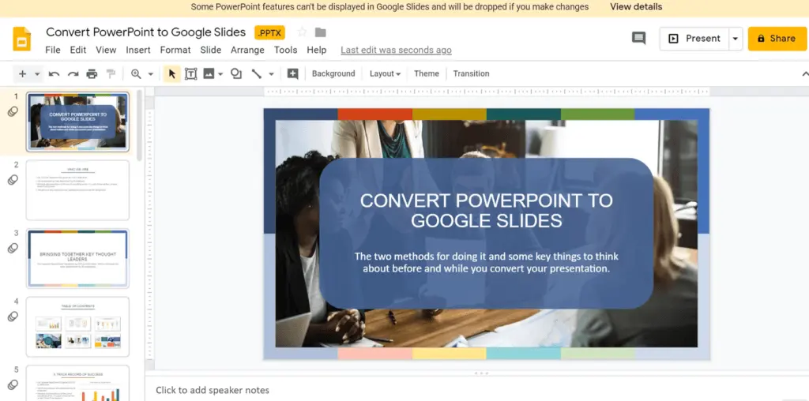Select the Shape tool
The image size is (809, 401).
[236, 73]
